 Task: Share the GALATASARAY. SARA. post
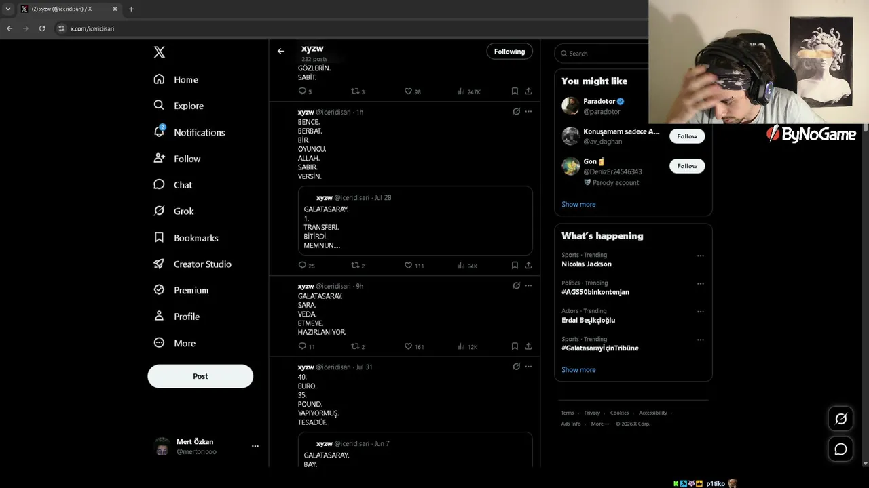point(528,346)
